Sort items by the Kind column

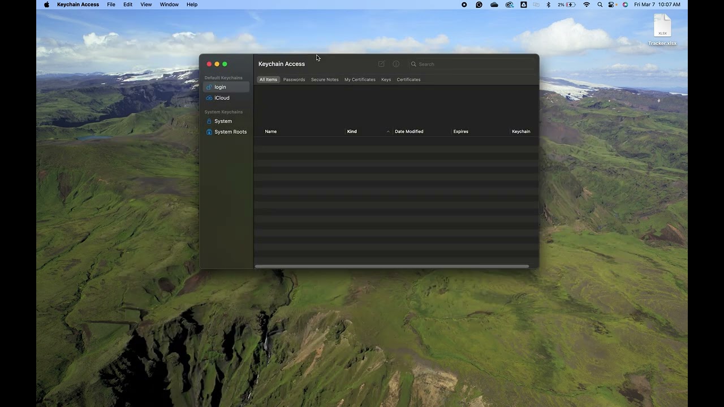pyautogui.click(x=352, y=132)
